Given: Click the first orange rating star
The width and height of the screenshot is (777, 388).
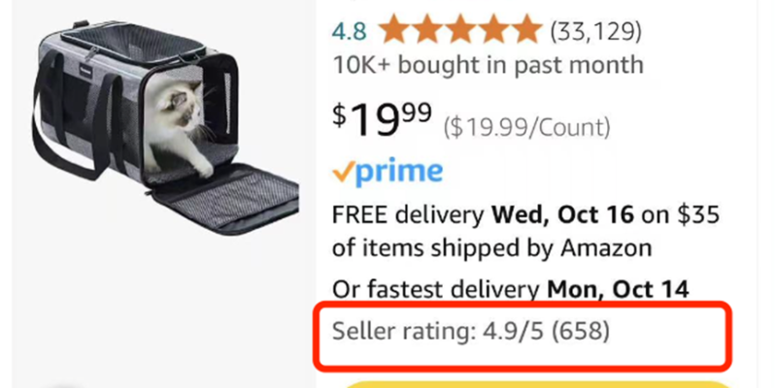Looking at the screenshot, I should 395,30.
